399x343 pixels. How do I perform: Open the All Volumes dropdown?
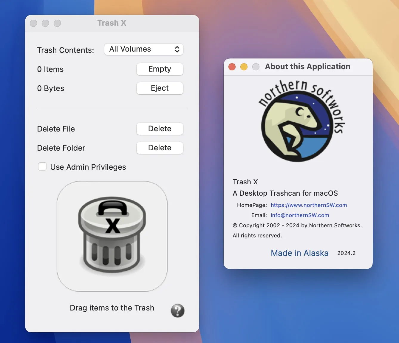[144, 49]
